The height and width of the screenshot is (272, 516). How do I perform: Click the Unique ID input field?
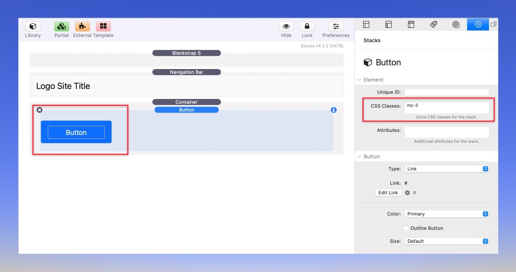[x=447, y=92]
